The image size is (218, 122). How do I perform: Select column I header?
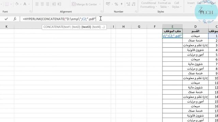(113, 26)
